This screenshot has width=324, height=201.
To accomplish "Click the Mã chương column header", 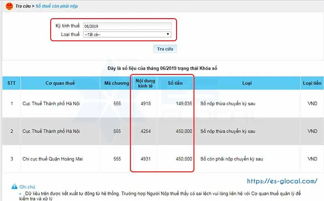I will pos(117,83).
